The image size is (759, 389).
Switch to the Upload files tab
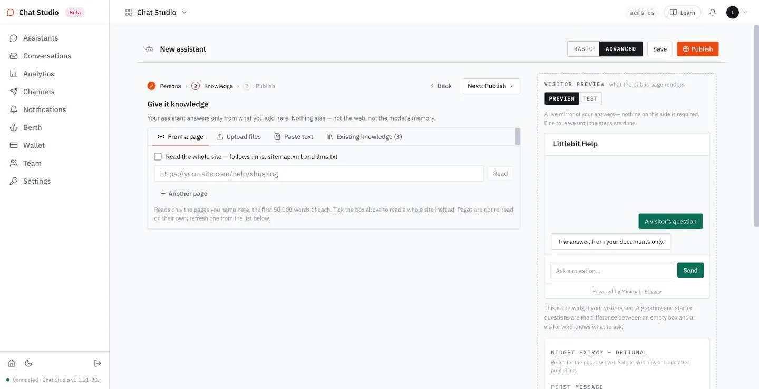(x=239, y=137)
